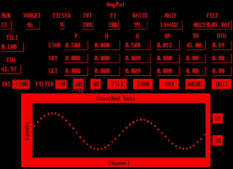This screenshot has height=169, width=233.
Task: Select the STAR TH value 45.00
Action: [195, 45]
